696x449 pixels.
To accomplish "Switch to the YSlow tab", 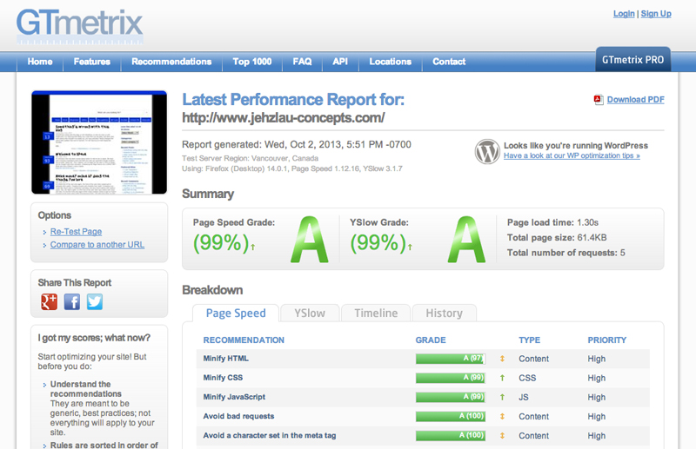I will [310, 314].
